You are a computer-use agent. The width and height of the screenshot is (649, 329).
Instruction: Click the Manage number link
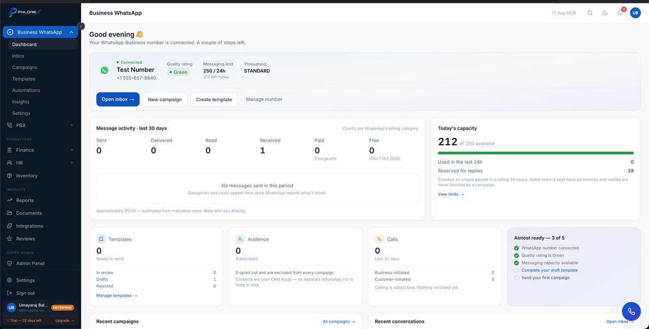[x=264, y=99]
